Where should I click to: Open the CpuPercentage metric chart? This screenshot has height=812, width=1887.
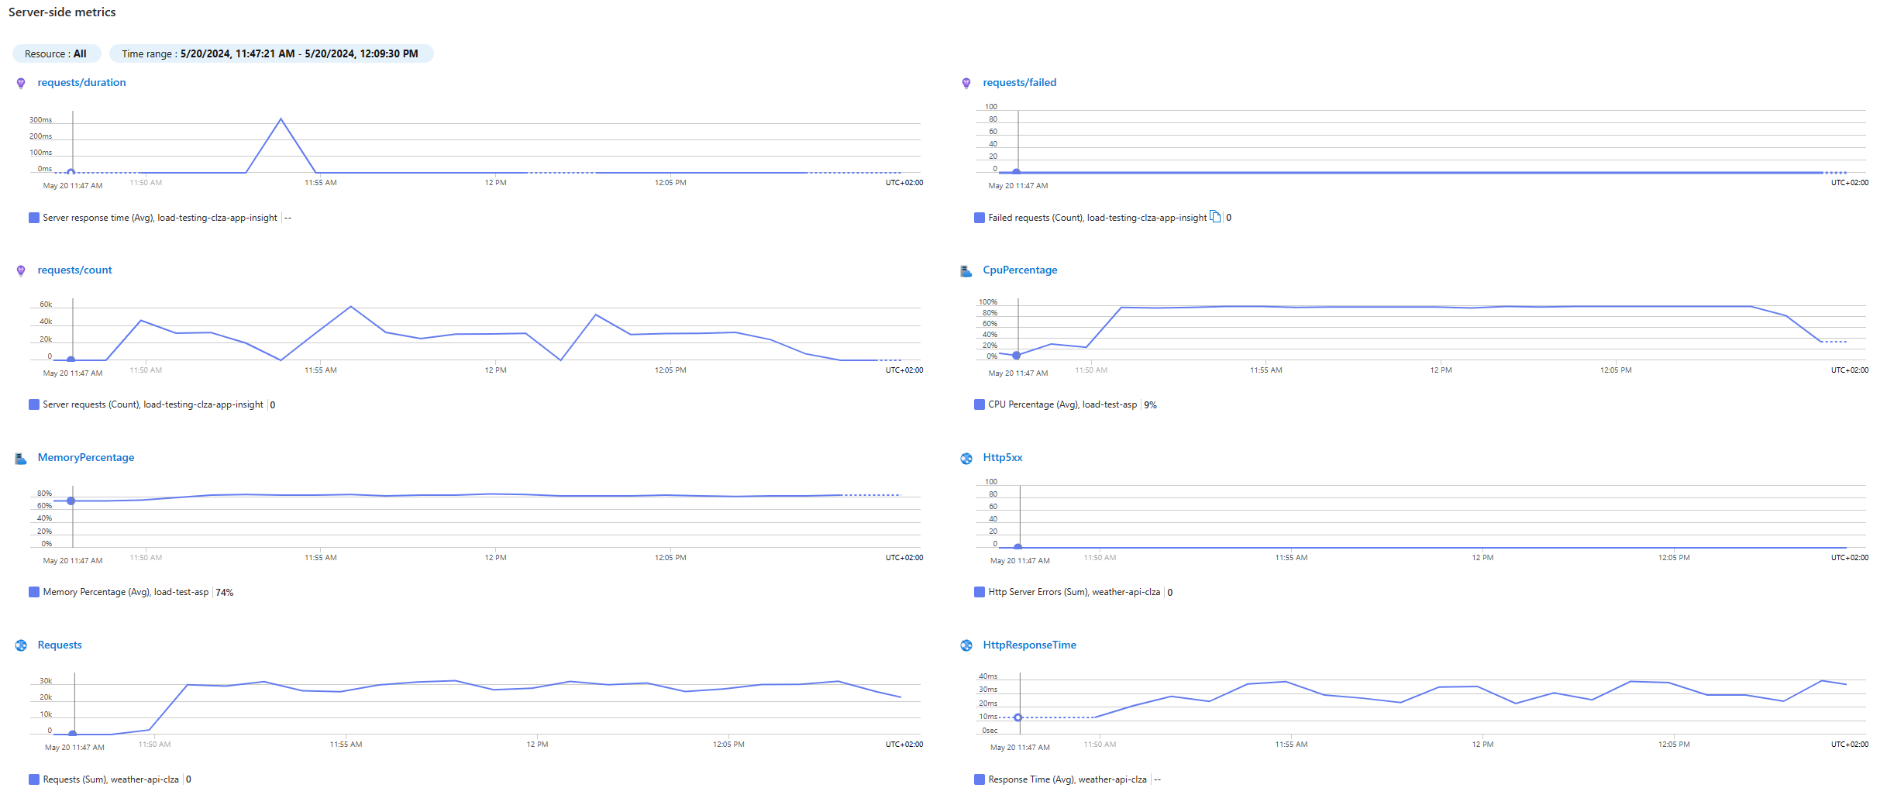click(x=1020, y=270)
